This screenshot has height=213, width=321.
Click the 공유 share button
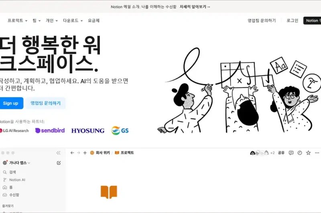(x=281, y=153)
